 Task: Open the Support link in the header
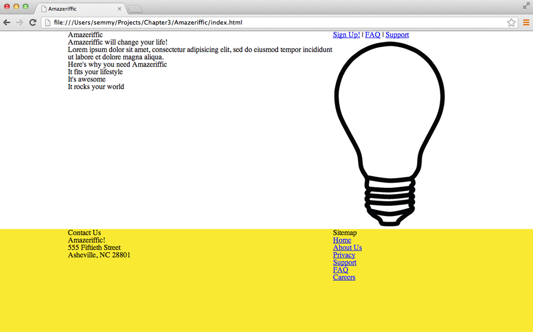(397, 35)
